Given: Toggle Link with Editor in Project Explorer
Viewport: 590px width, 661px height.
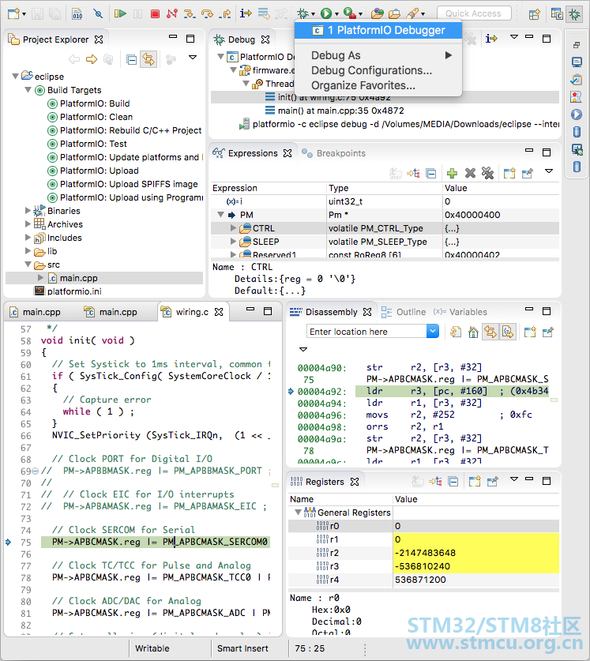Looking at the screenshot, I should click(148, 59).
